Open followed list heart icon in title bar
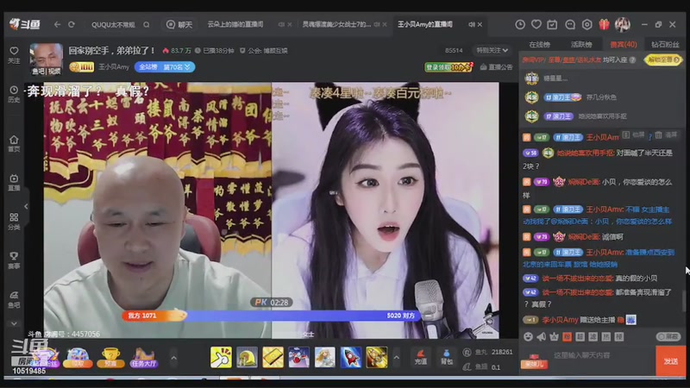The height and width of the screenshot is (388, 690). tap(536, 25)
